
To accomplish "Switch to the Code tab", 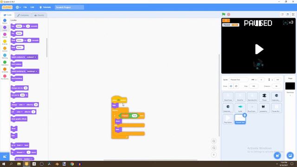I will (x=7, y=15).
